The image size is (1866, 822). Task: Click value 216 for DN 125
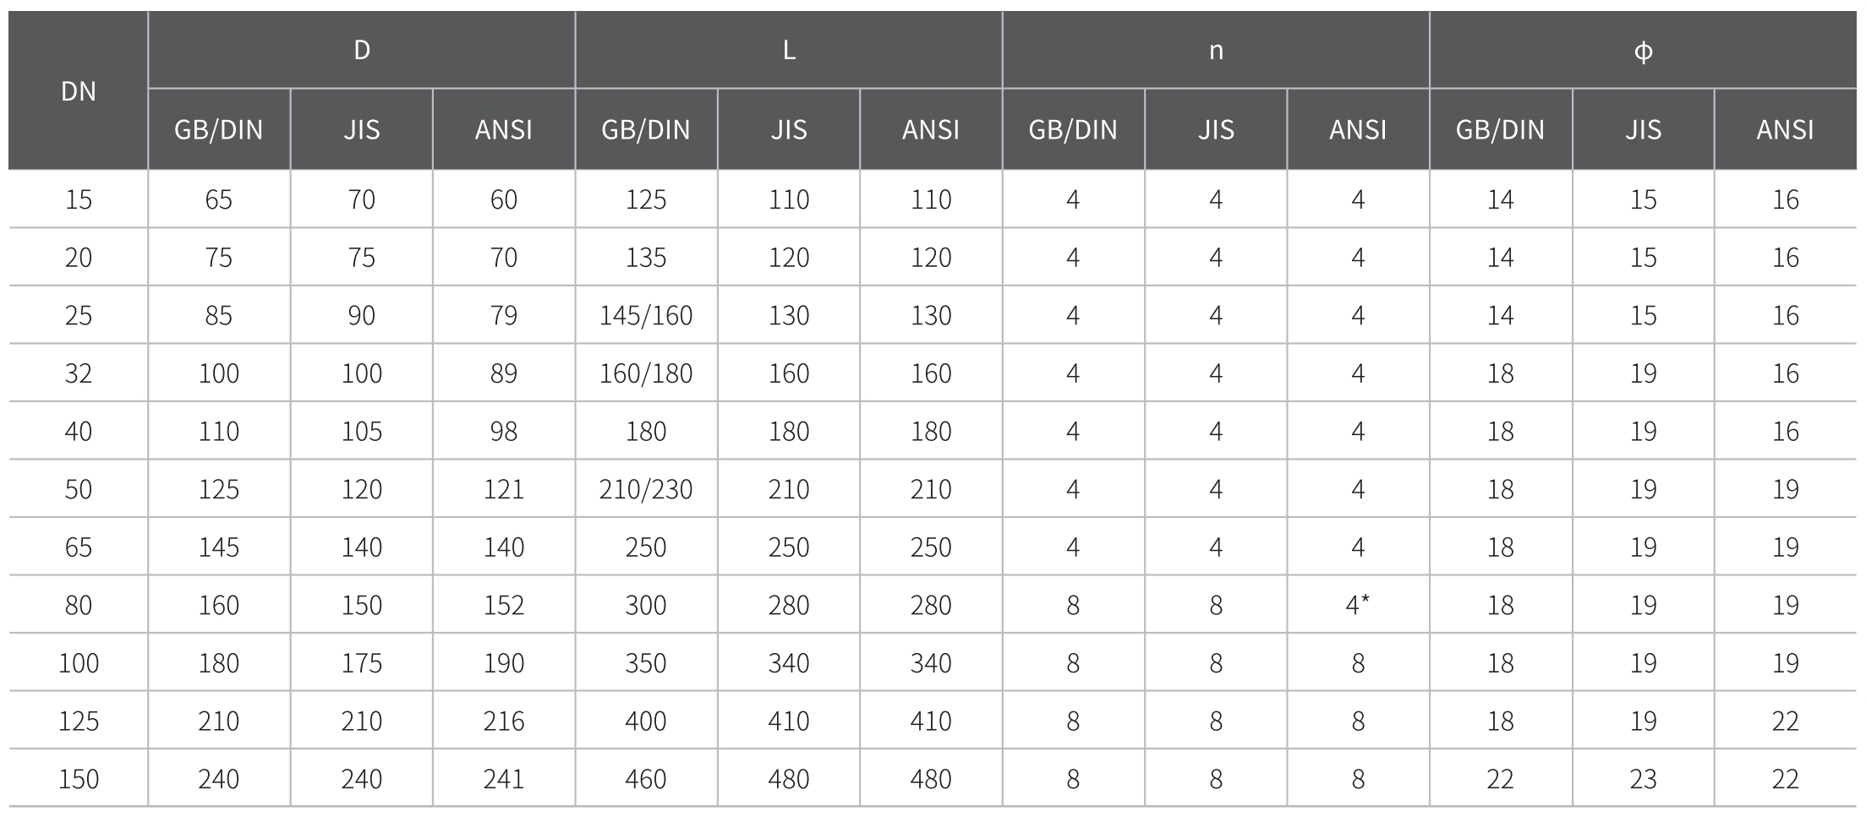click(504, 721)
